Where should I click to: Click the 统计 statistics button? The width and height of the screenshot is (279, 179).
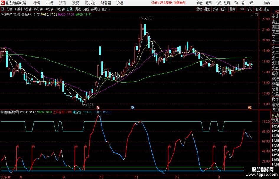[224, 9]
